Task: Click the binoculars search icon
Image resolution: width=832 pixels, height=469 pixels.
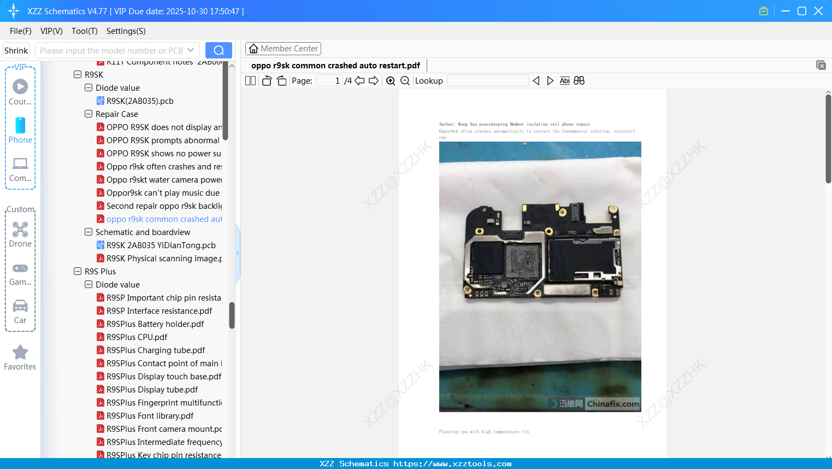Action: (579, 81)
